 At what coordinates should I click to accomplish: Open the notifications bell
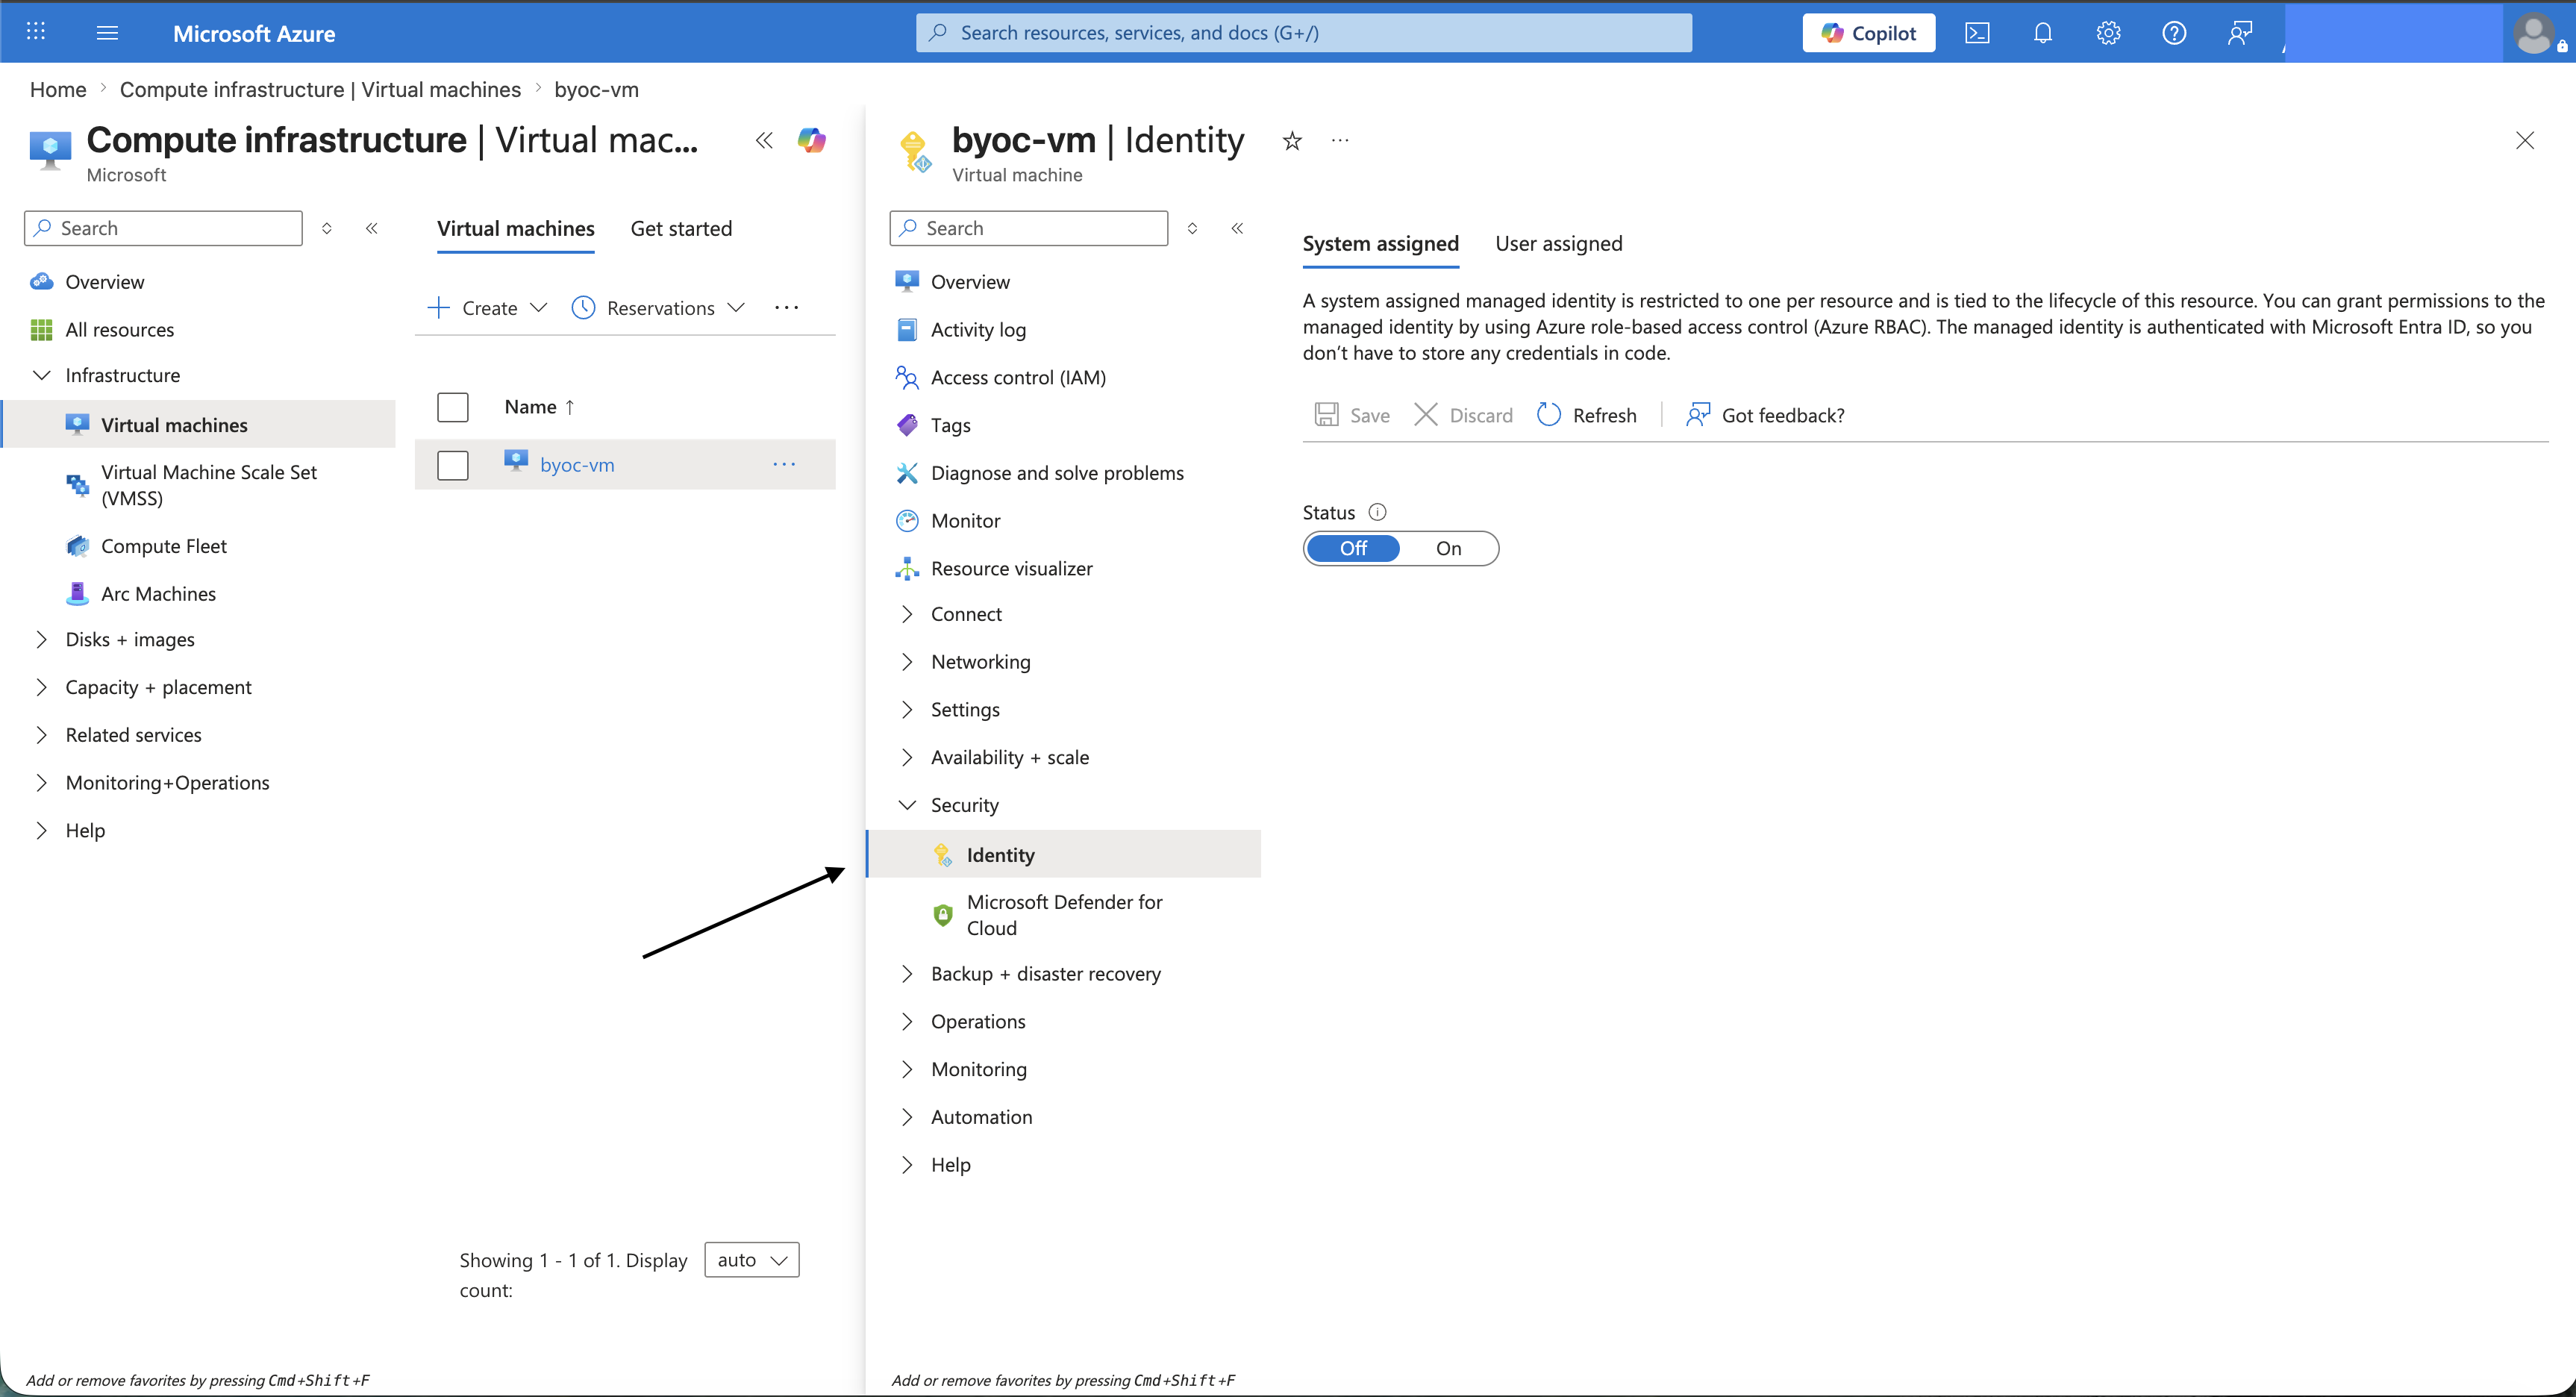2043,33
